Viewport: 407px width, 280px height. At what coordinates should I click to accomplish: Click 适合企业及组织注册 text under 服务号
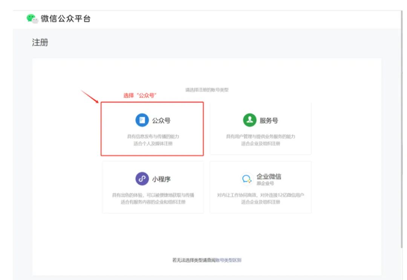[261, 143]
